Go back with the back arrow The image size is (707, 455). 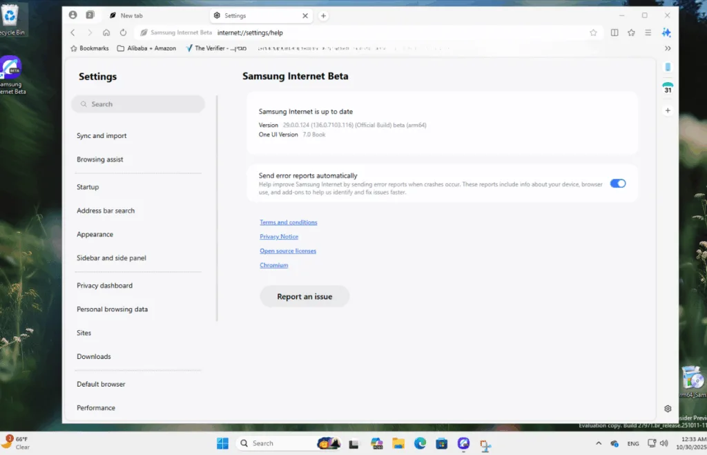pos(72,32)
